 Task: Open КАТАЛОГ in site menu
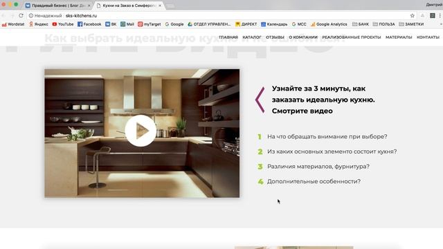(x=252, y=37)
